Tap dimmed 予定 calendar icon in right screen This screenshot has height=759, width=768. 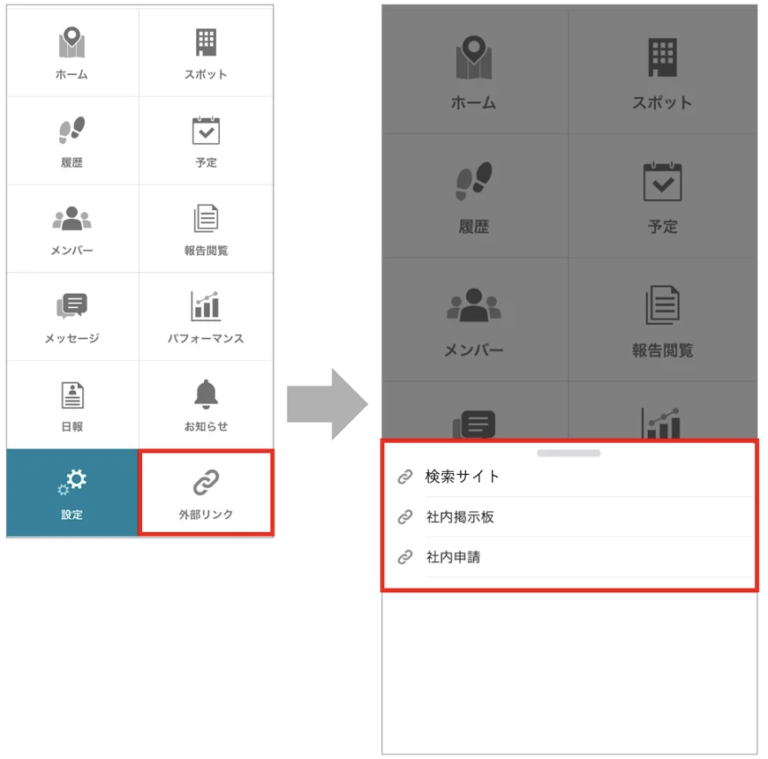click(662, 181)
